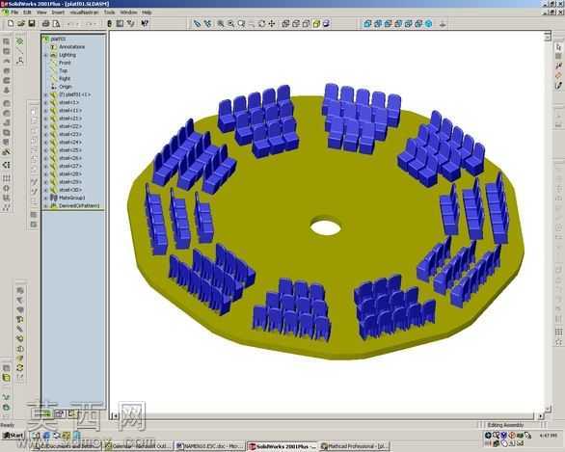This screenshot has width=565, height=452.
Task: Open the Edit menu
Action: pos(27,13)
